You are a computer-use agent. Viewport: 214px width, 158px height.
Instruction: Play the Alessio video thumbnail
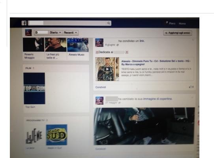pyautogui.click(x=107, y=69)
